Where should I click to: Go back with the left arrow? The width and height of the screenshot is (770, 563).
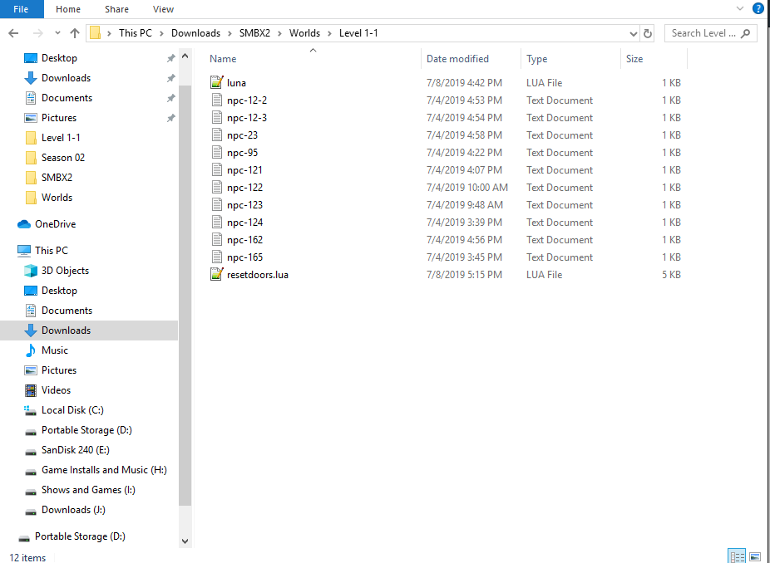[14, 33]
